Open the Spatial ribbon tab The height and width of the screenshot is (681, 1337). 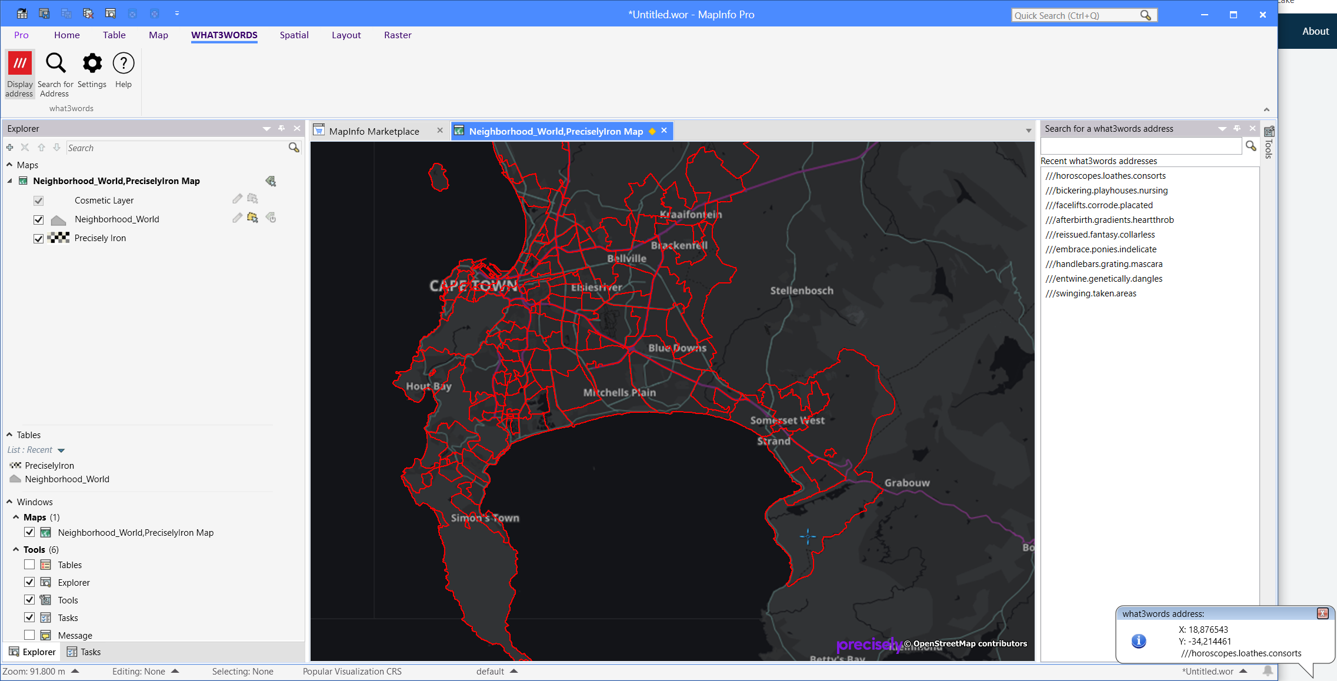[x=294, y=35]
